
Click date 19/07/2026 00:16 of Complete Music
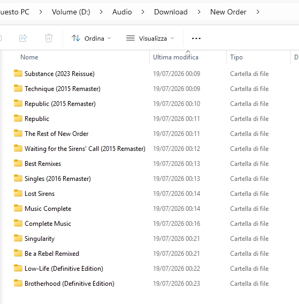[177, 224]
